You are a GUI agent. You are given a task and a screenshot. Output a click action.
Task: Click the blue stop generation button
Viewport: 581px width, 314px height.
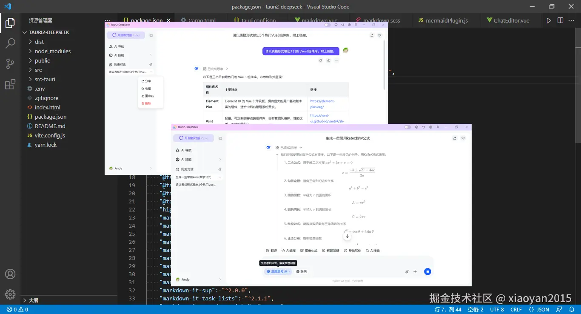[427, 271]
